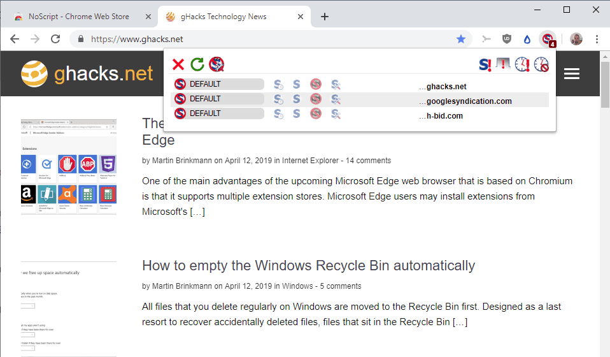Image resolution: width=610 pixels, height=357 pixels.
Task: Click the blue S! icon in NoScript popup
Action: coord(485,64)
